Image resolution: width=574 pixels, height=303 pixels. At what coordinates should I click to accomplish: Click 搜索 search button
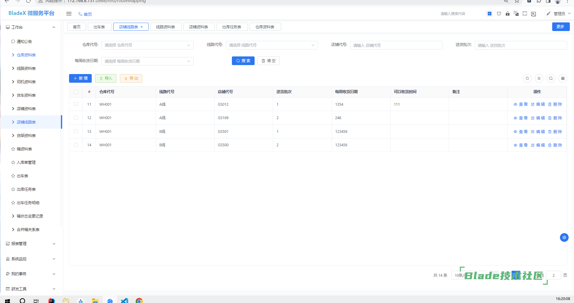[x=243, y=61]
